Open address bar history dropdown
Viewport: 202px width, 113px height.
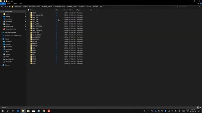coord(175,7)
